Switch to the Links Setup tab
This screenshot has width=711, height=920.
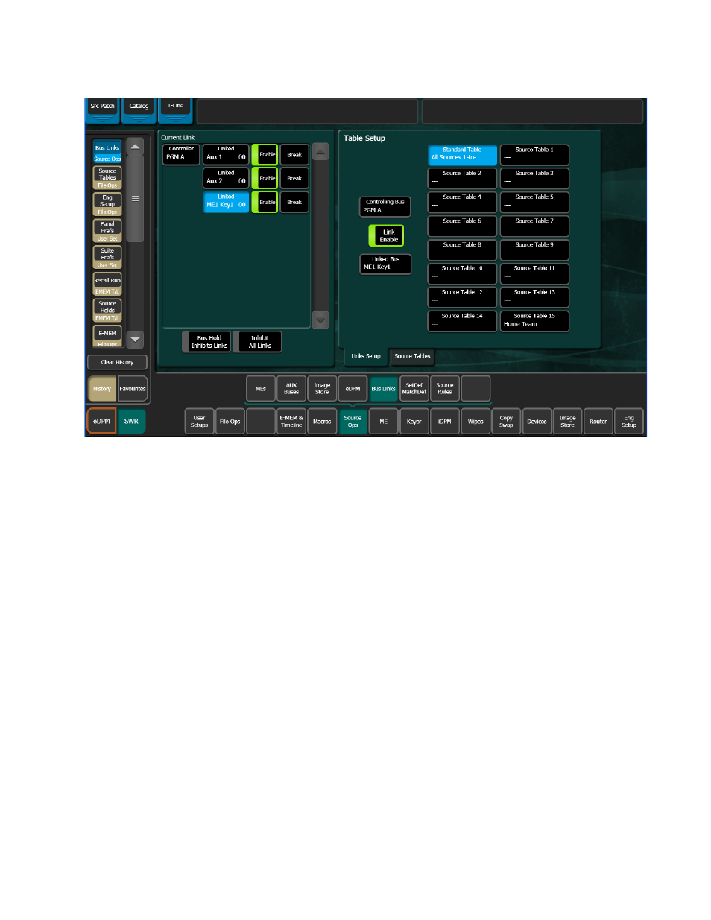point(366,356)
